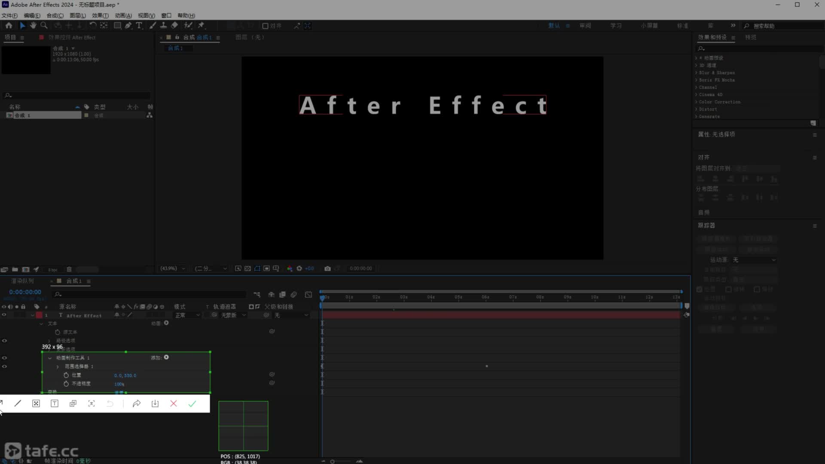Image resolution: width=825 pixels, height=464 pixels.
Task: Toggle the 对齐 snapping checkbox
Action: click(265, 26)
